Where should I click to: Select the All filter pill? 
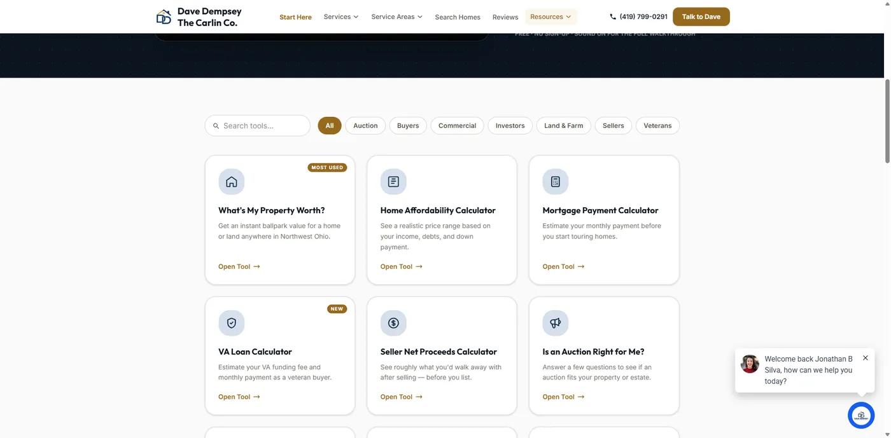tap(330, 126)
